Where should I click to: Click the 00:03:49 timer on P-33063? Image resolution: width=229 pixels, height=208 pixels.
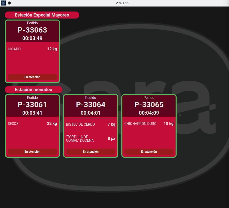point(32,38)
